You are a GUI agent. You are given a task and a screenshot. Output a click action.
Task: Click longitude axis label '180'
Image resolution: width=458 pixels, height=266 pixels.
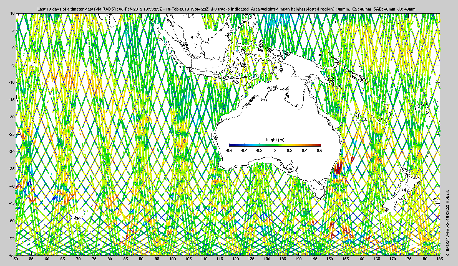click(x=424, y=259)
